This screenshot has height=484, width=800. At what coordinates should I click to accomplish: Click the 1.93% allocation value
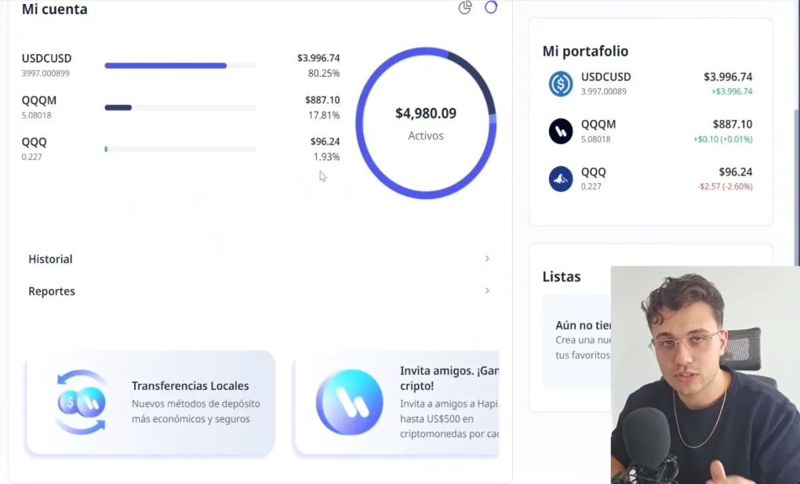[327, 157]
